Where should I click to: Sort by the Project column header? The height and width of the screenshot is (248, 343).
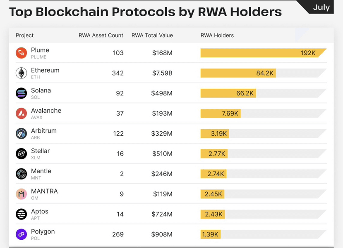(25, 35)
